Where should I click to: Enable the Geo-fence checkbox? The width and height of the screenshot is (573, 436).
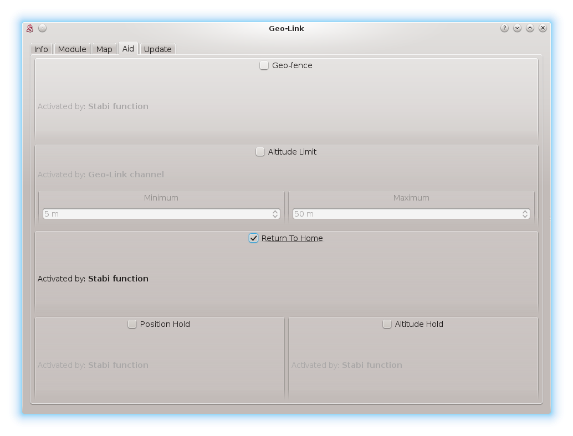point(264,65)
